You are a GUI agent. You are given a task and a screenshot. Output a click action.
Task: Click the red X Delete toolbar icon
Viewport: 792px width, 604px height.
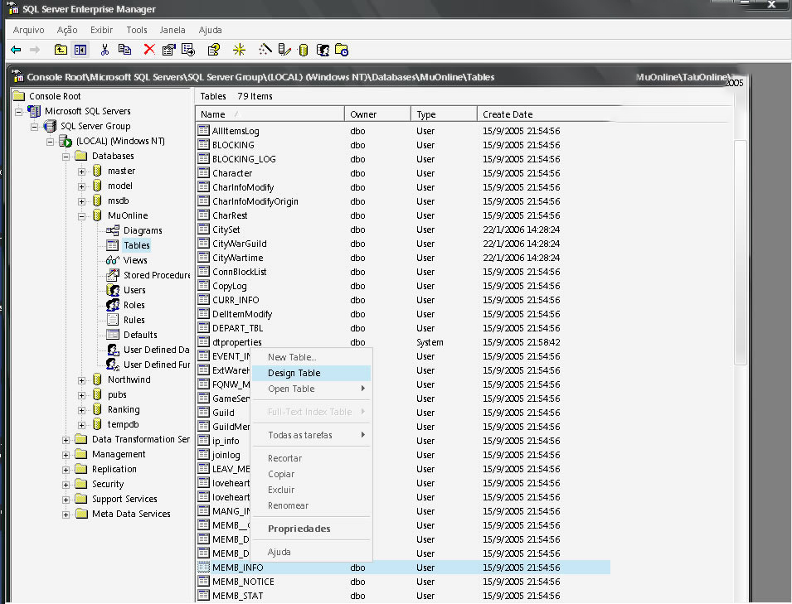149,50
